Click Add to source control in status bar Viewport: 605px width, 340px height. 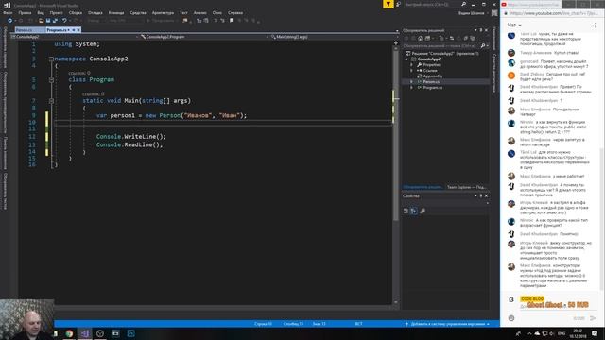coord(447,324)
